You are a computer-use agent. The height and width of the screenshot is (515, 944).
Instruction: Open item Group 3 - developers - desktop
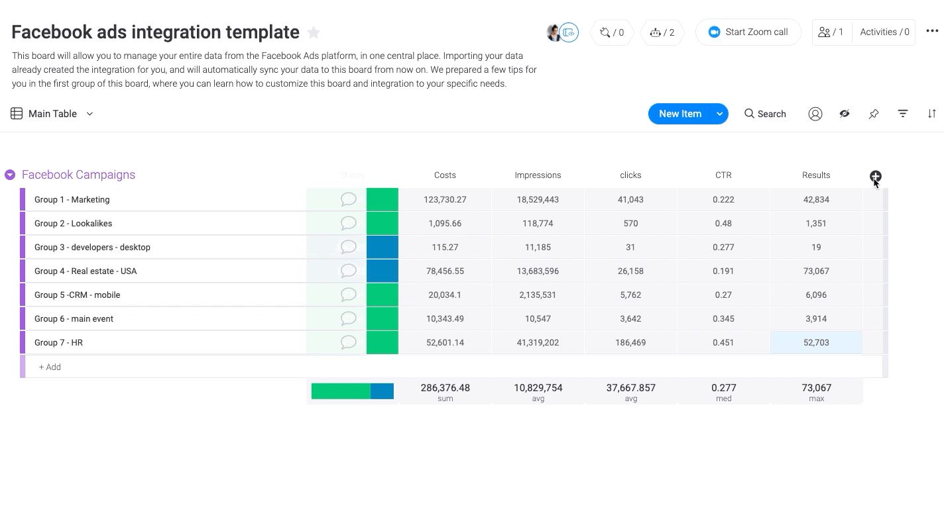(x=92, y=247)
